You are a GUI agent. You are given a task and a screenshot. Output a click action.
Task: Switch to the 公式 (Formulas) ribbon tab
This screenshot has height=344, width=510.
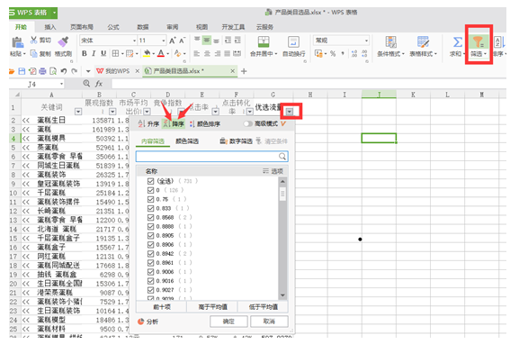113,27
